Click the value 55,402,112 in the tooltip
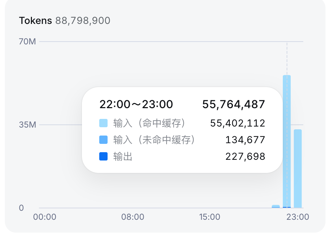This screenshot has width=330, height=234. 238,123
